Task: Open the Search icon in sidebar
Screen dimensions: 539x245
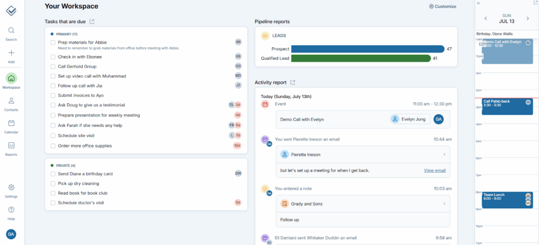Action: click(x=11, y=31)
